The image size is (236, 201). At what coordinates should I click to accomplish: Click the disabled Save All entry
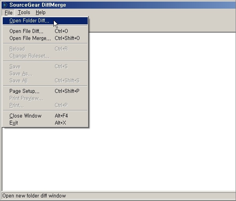45,81
